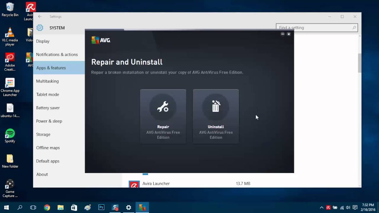Screen dimensions: 379x213
Task: Click the SYSTEM gear icon in Settings
Action: pos(40,28)
